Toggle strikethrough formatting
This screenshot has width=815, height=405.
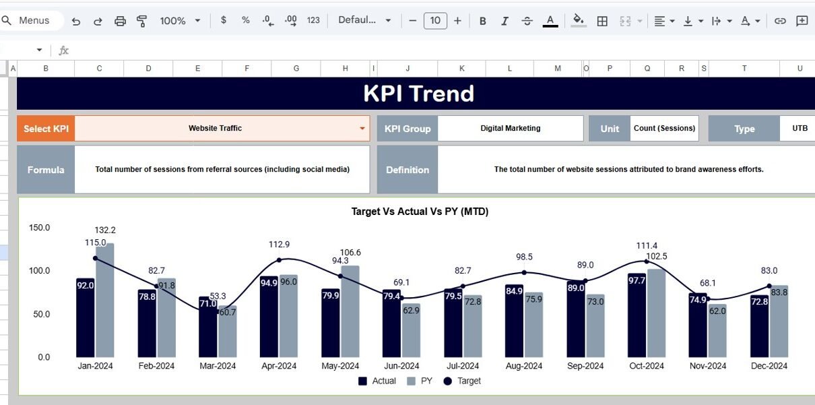point(527,21)
